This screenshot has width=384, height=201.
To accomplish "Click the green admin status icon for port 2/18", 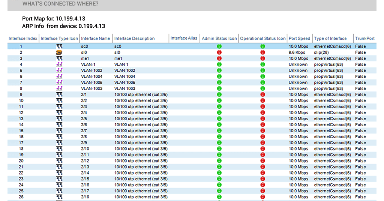I will [x=219, y=197].
